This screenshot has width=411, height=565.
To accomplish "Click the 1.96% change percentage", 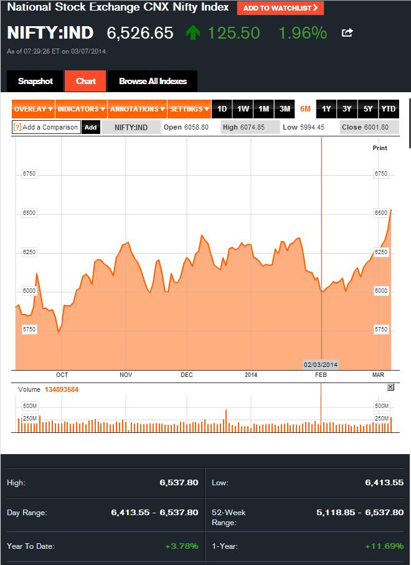I will 303,33.
